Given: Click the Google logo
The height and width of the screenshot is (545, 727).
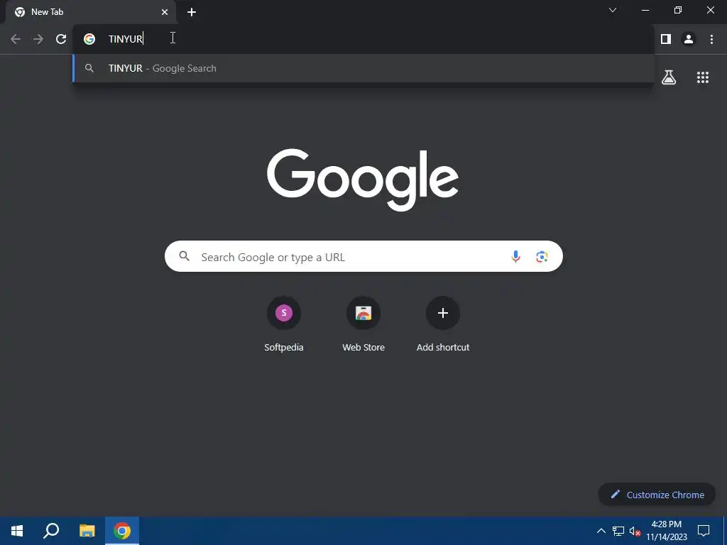Looking at the screenshot, I should pyautogui.click(x=363, y=179).
